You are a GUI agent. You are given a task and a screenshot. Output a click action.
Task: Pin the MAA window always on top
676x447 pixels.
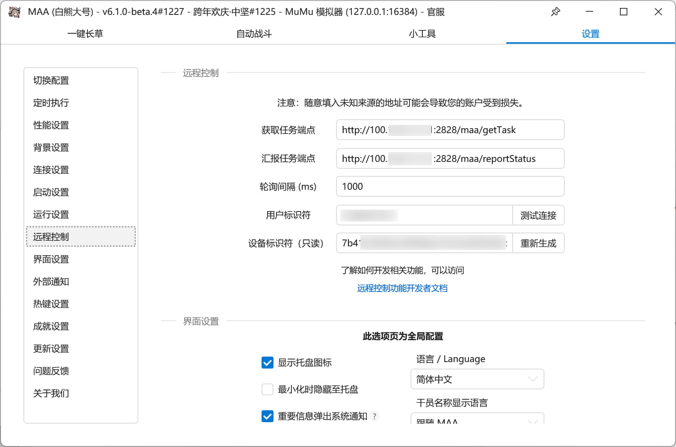point(555,11)
